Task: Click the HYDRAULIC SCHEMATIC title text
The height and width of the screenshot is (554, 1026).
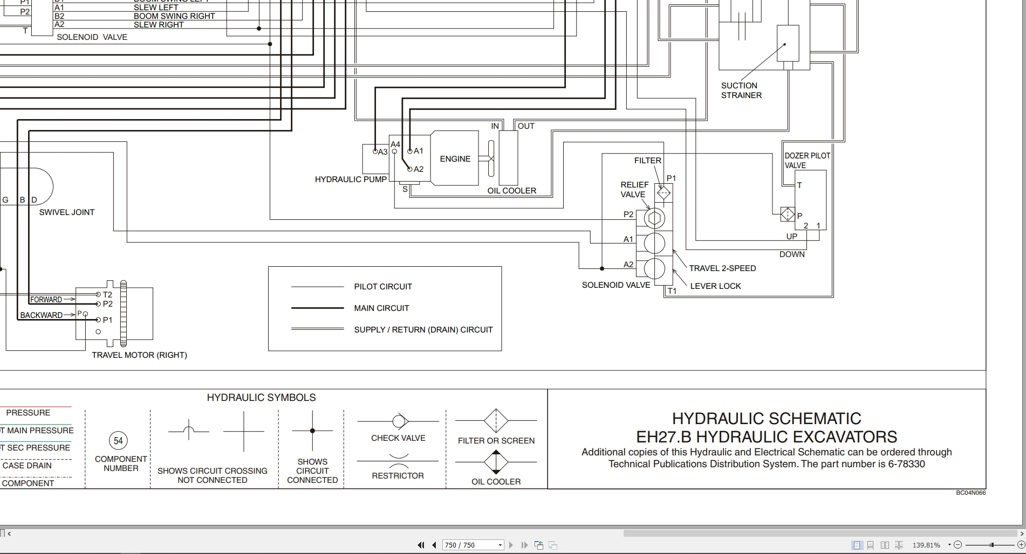Action: [767, 419]
